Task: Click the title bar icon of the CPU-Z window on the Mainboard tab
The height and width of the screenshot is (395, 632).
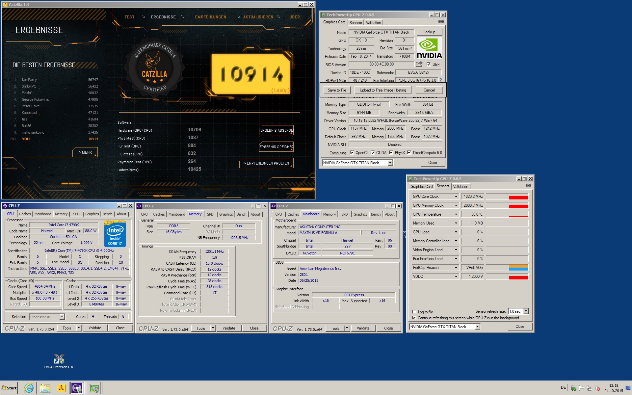Action: click(274, 206)
